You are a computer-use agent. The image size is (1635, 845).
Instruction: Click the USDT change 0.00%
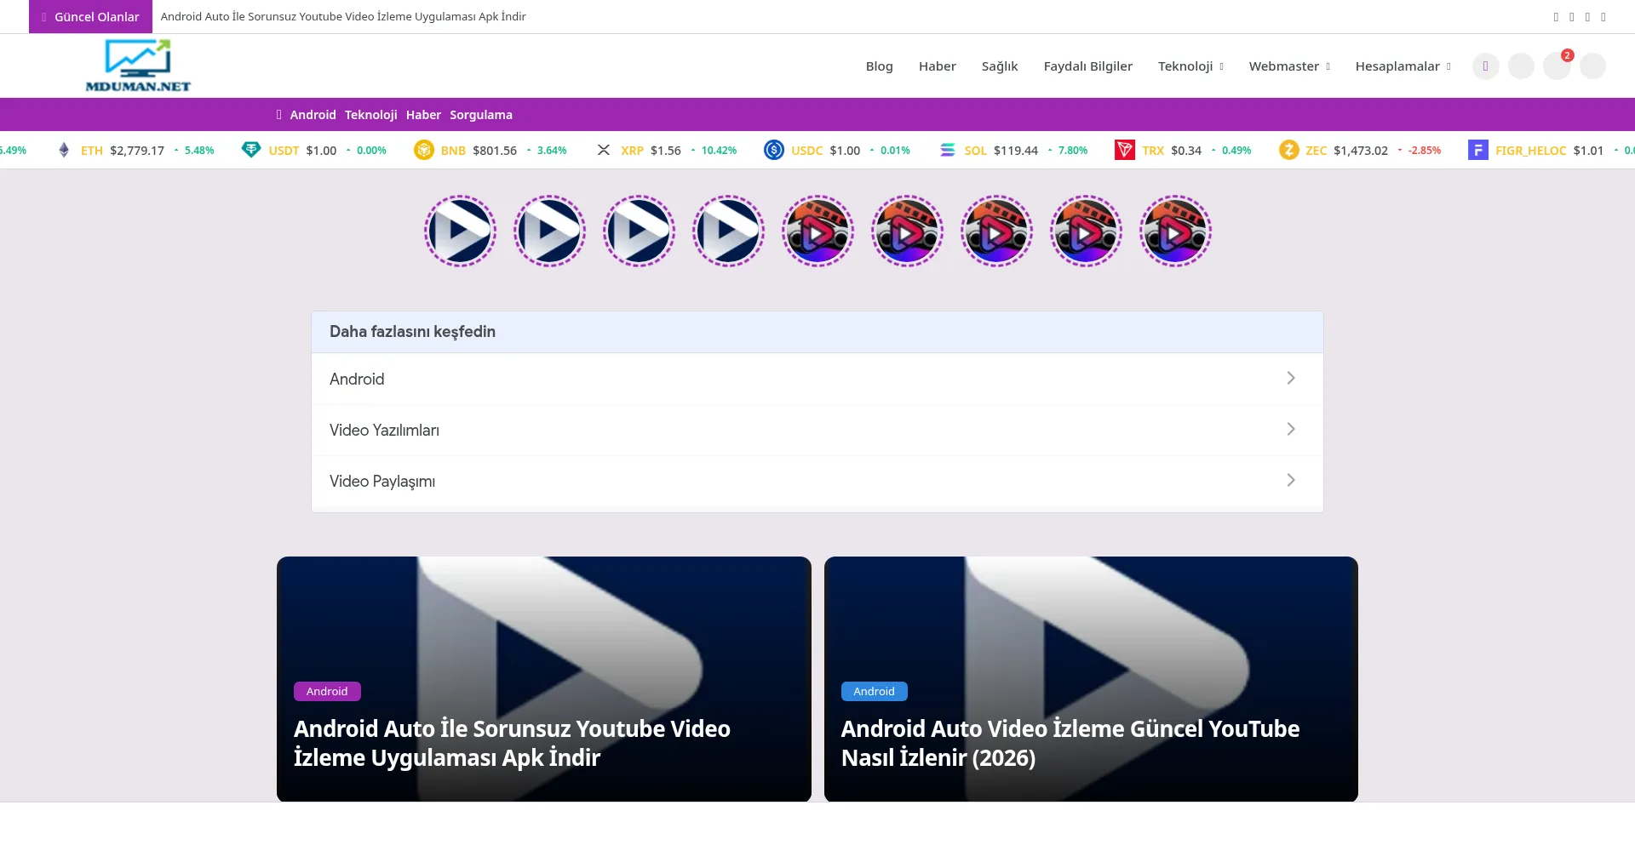tap(371, 151)
